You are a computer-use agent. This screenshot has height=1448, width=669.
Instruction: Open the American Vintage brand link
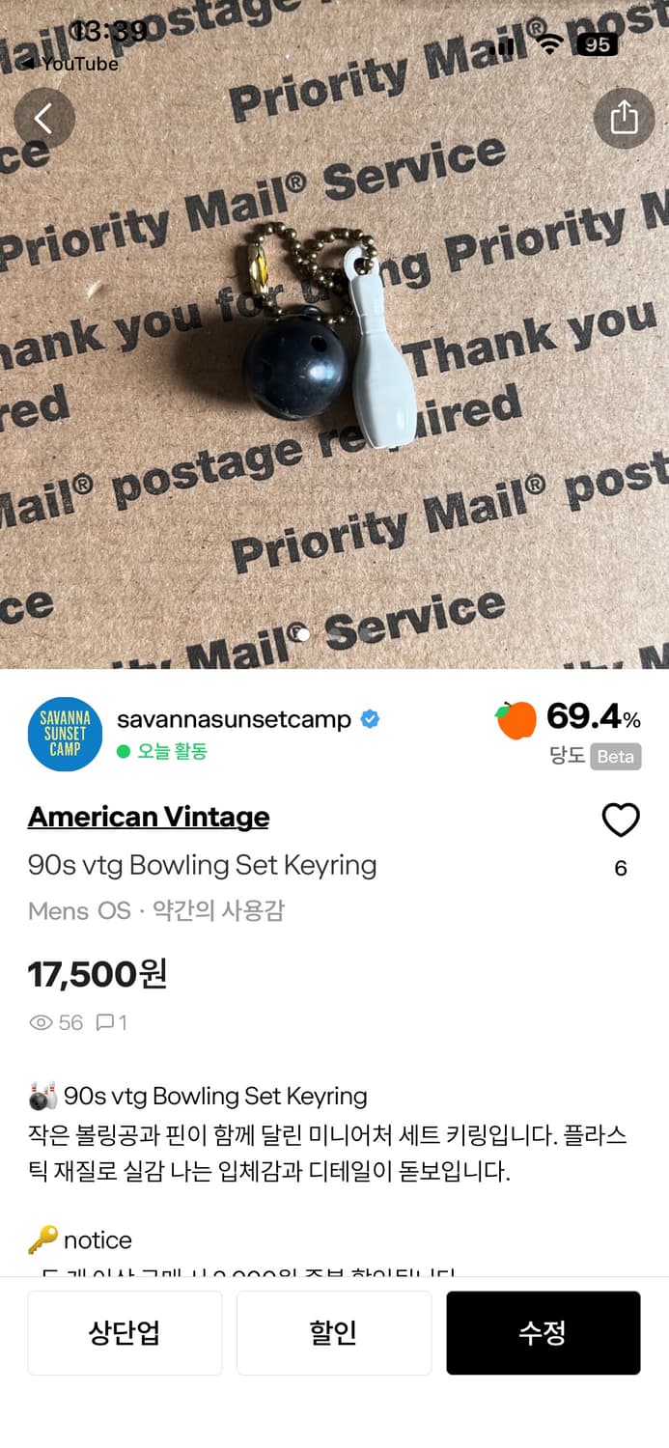click(x=149, y=817)
